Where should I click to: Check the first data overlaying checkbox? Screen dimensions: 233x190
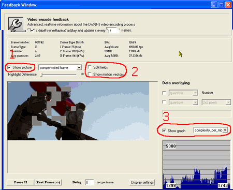pos(164,93)
